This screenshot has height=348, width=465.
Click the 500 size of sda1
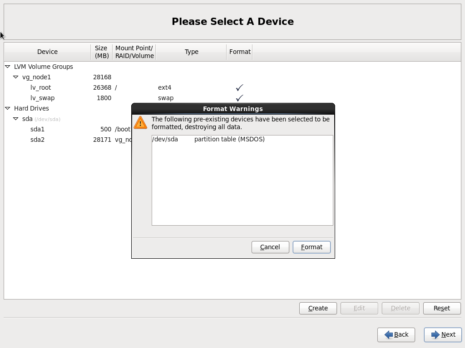pos(106,129)
